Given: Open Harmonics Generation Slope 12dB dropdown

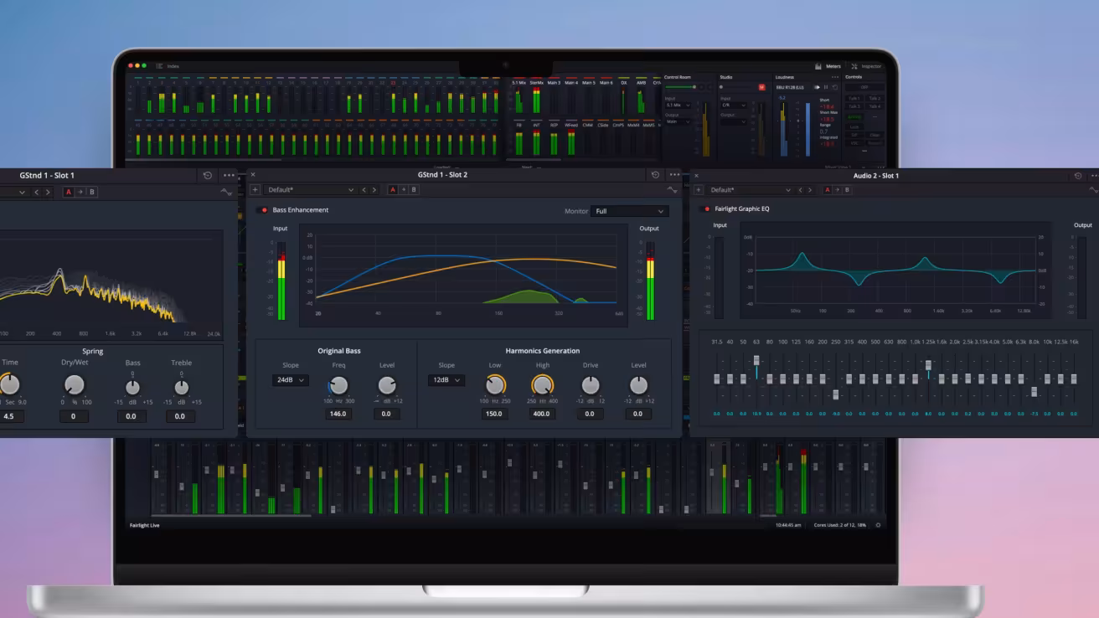Looking at the screenshot, I should pyautogui.click(x=446, y=380).
